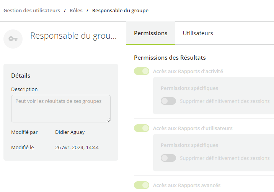Toggle Accès aux Rapports d'activité switch
The height and width of the screenshot is (192, 274).
coord(142,71)
